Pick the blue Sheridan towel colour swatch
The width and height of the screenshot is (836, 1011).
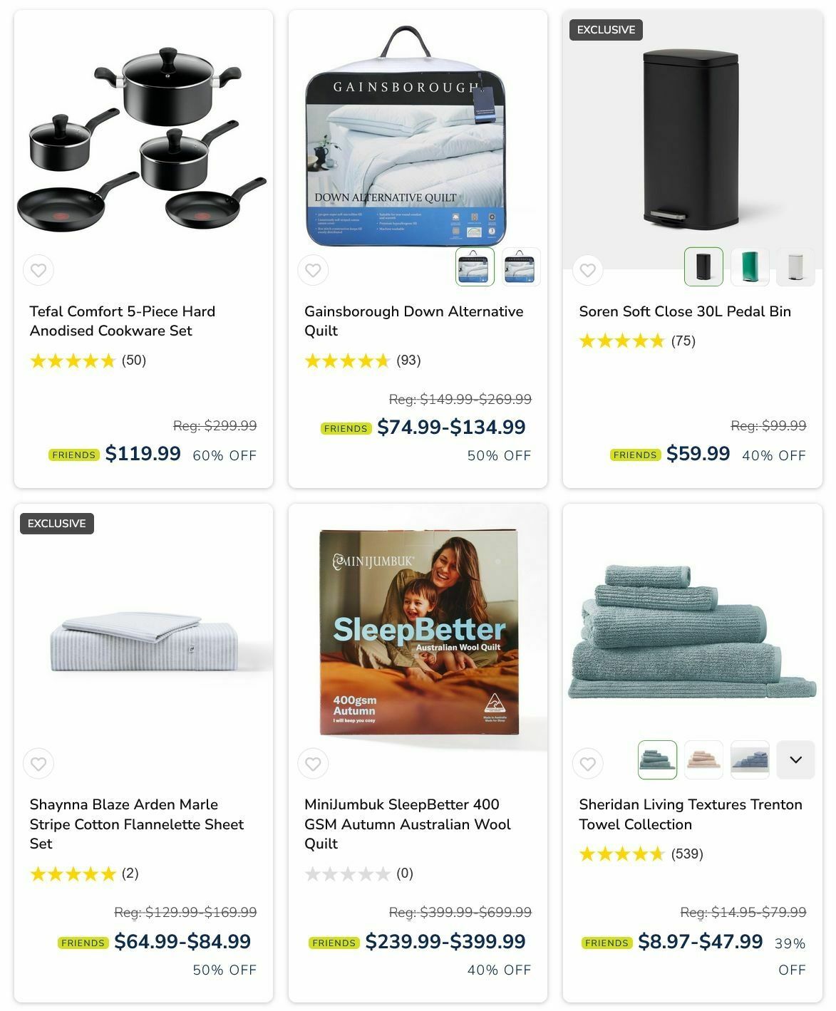(750, 759)
